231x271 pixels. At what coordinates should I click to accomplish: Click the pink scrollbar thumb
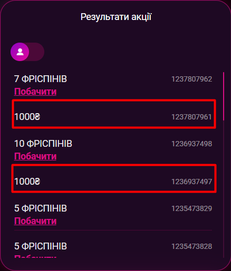(224, 96)
